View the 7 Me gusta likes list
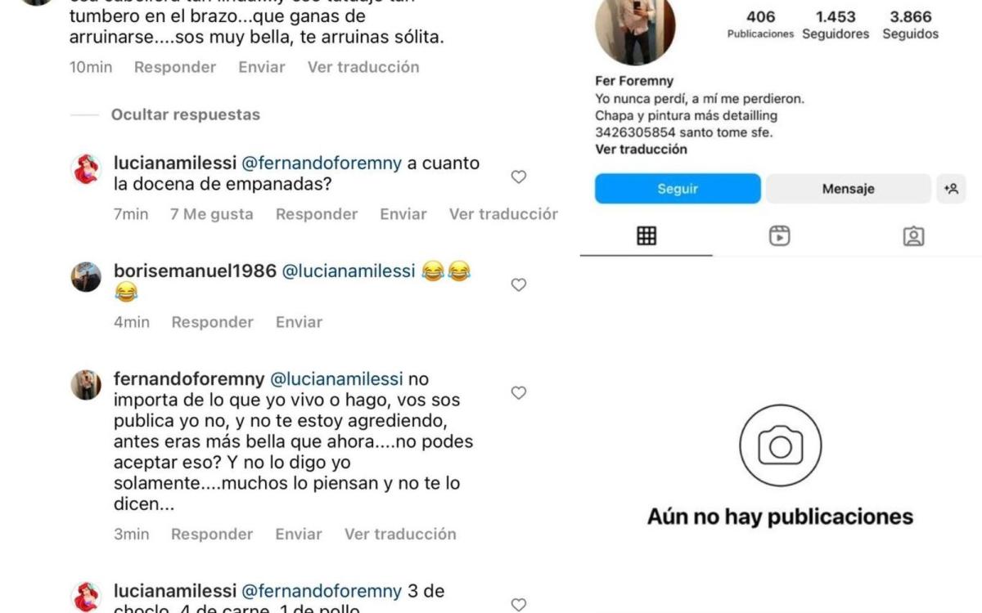The image size is (982, 613). [211, 214]
